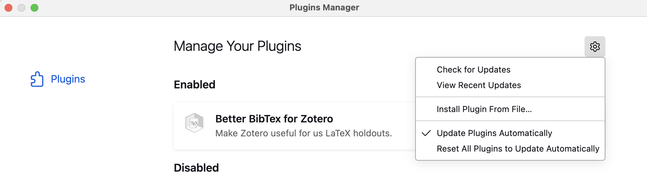
Task: Select Reset All Plugins to Update Automatically
Action: click(518, 149)
